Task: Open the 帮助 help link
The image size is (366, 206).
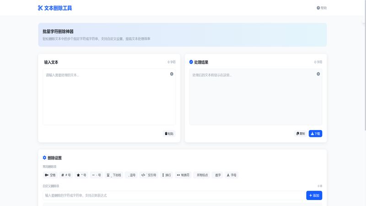Action: (322, 8)
